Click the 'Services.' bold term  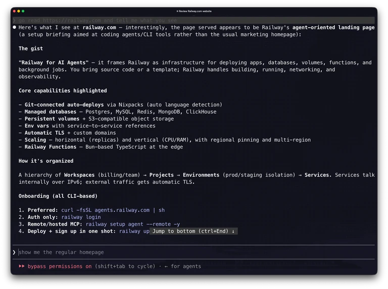click(318, 175)
